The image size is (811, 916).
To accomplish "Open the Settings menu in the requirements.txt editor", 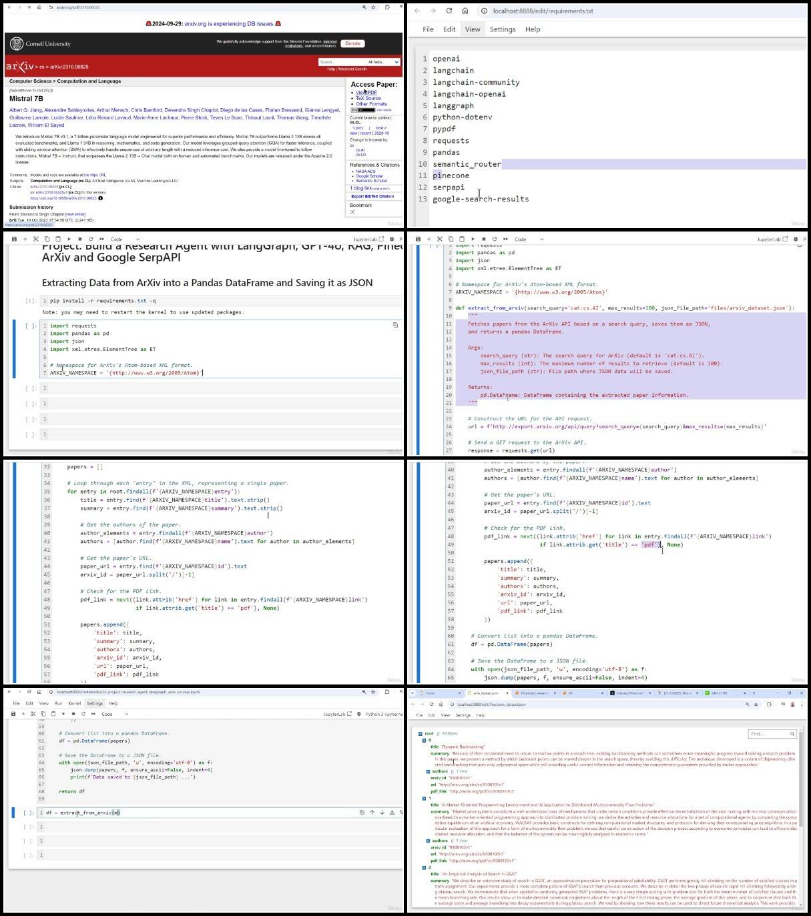I will 503,29.
